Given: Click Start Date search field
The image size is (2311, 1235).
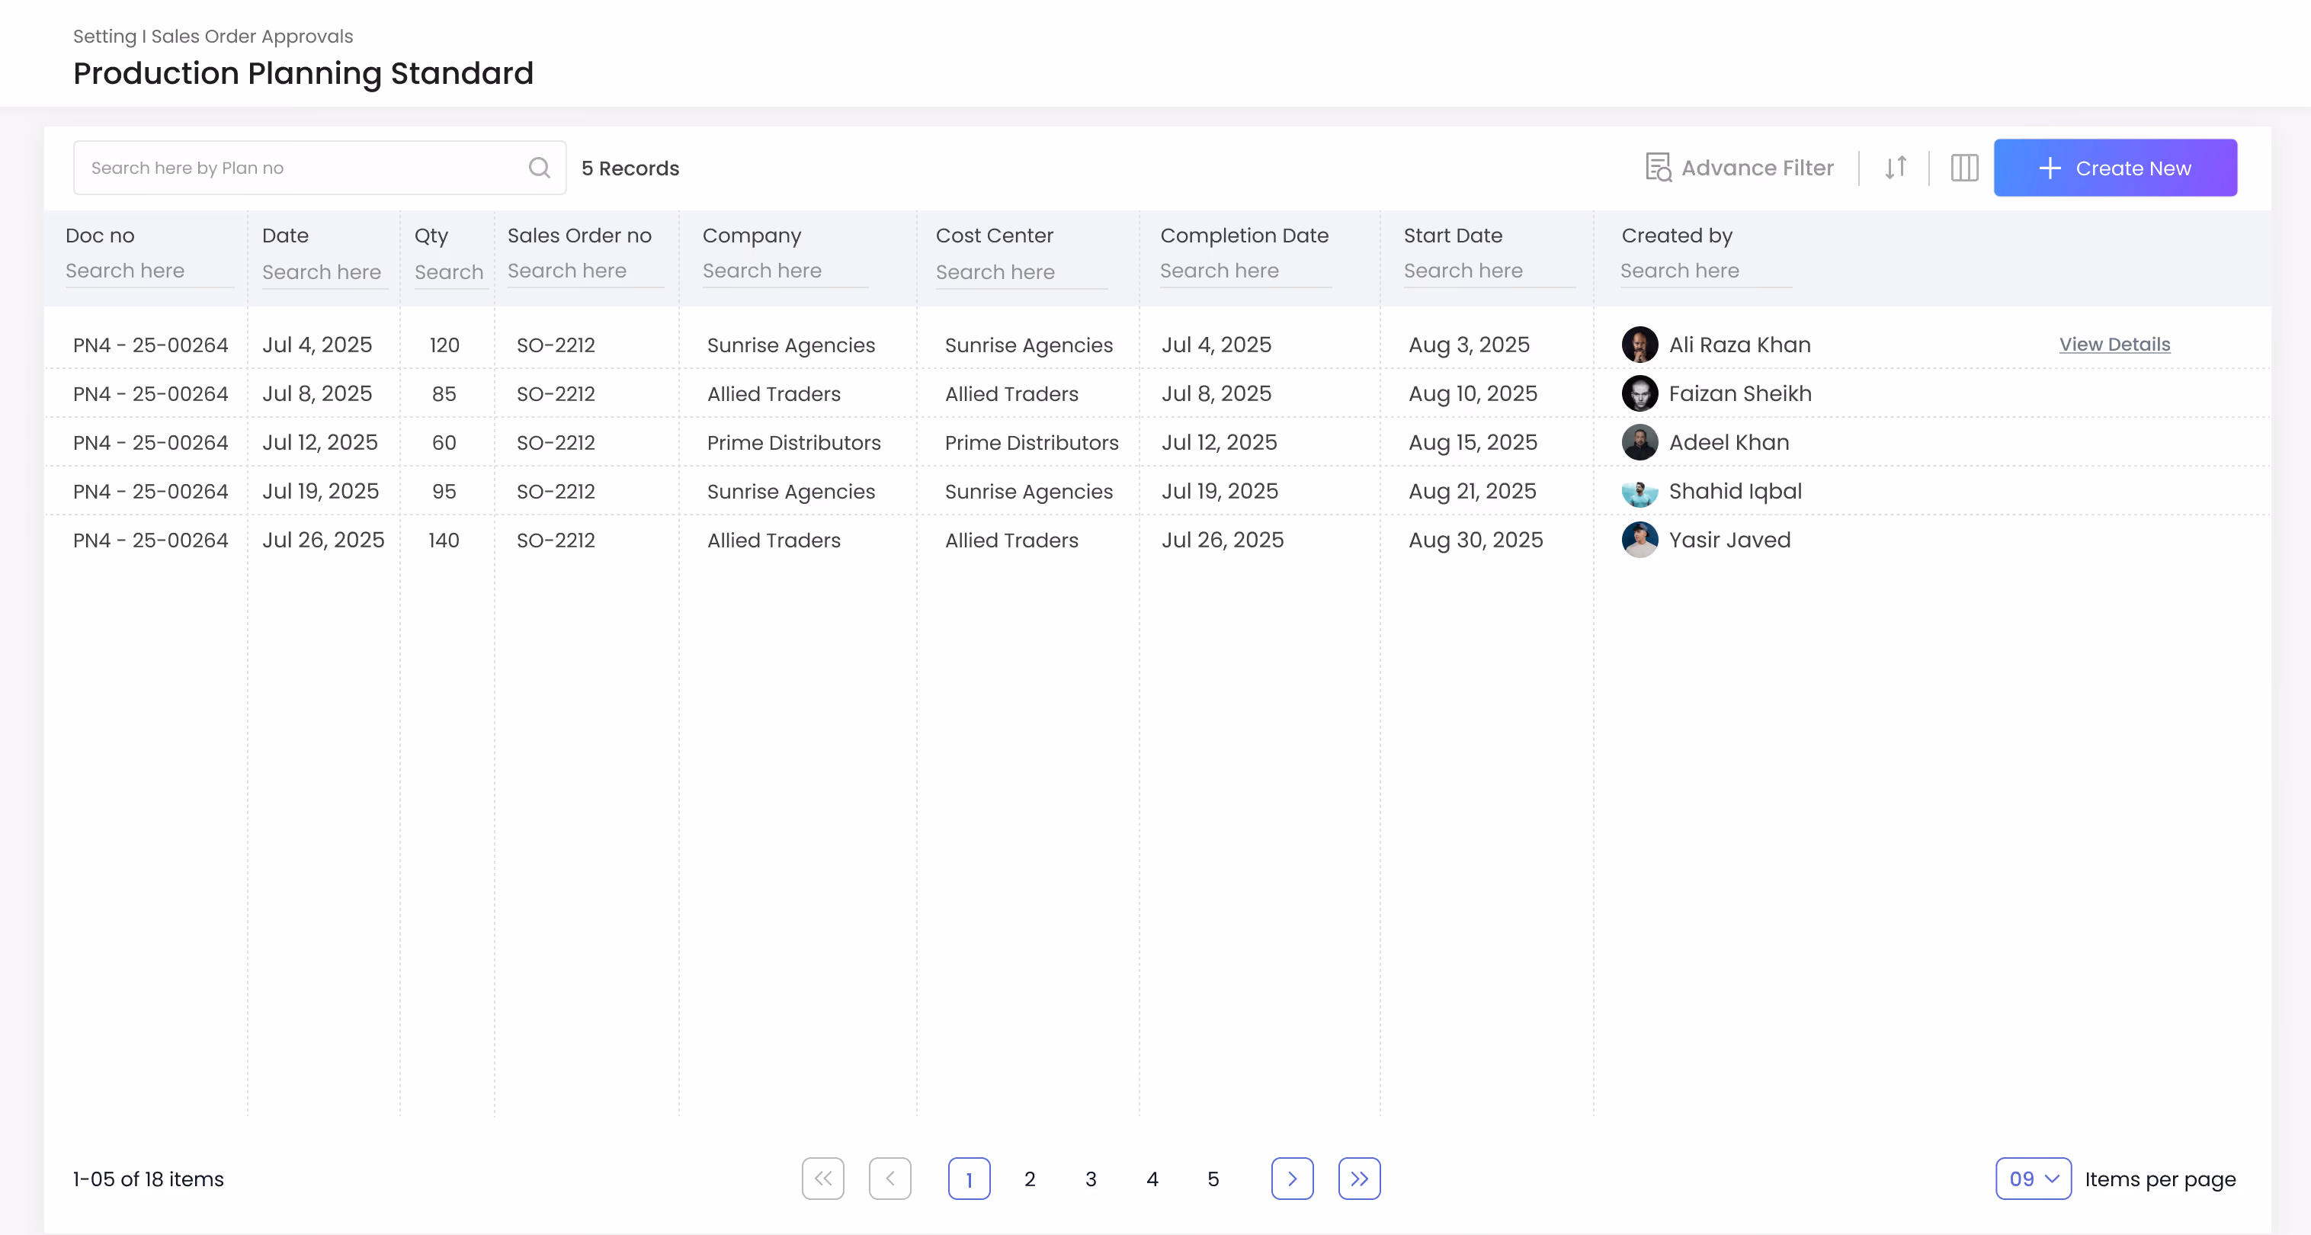Looking at the screenshot, I should (x=1489, y=271).
